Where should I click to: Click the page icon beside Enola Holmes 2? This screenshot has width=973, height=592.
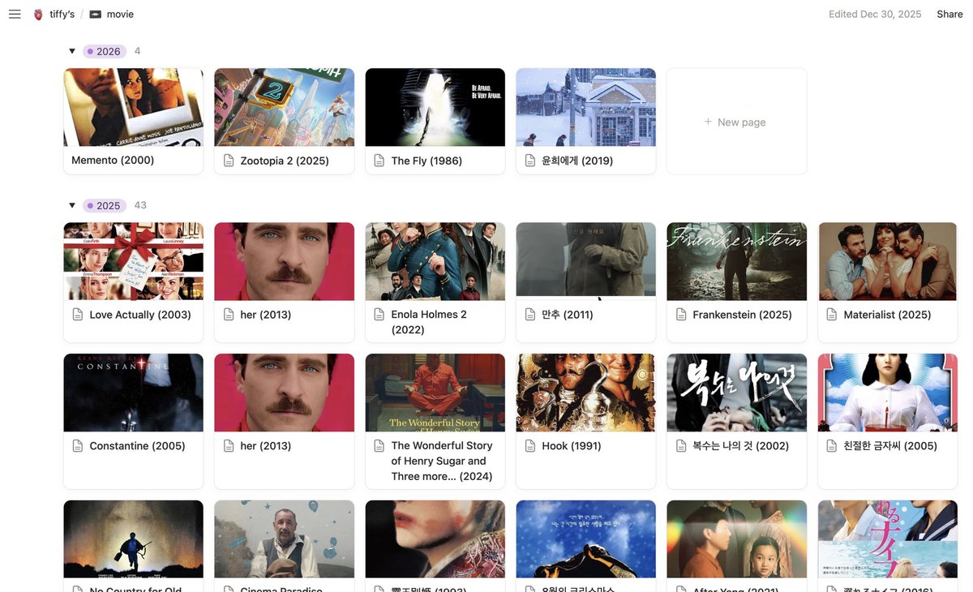[x=379, y=315]
